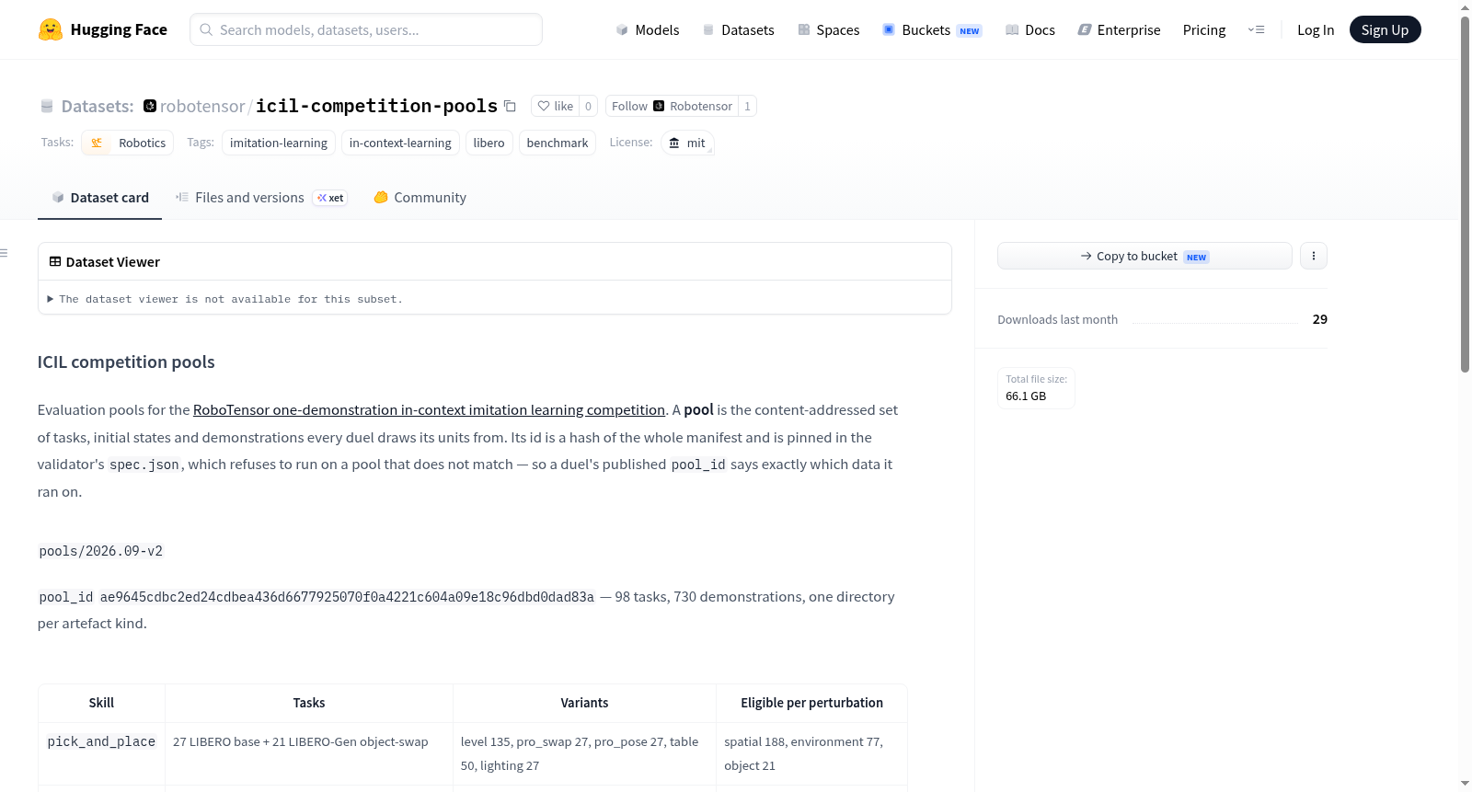Visit the Enterprise page

point(1119,29)
